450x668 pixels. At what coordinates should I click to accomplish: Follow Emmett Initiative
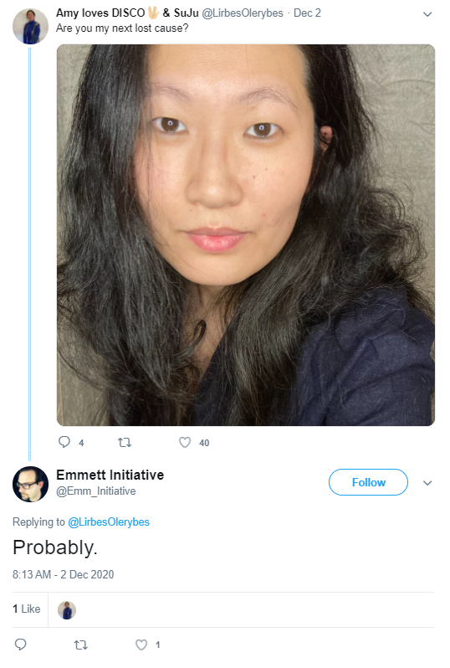click(368, 482)
